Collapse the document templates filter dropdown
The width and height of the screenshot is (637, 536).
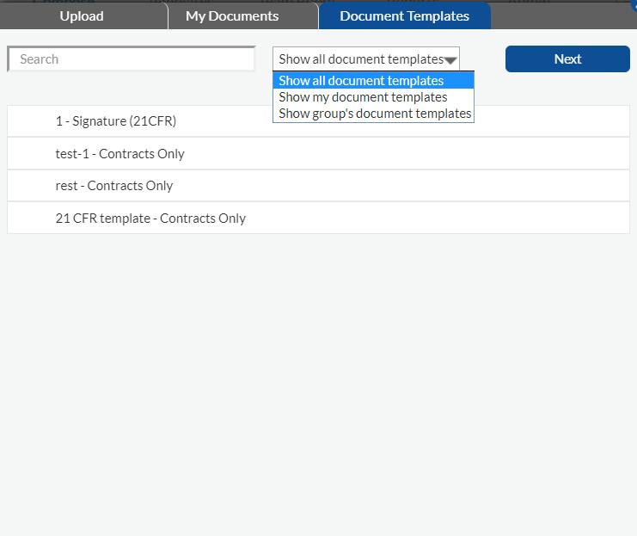coord(366,59)
